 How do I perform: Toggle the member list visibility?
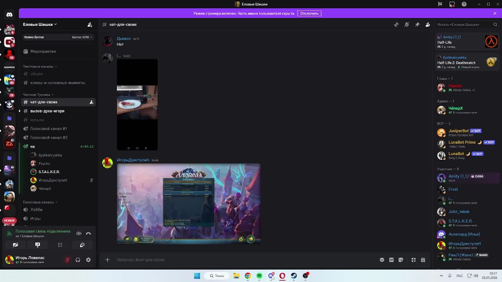[428, 24]
